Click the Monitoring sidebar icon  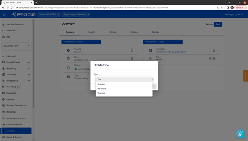point(4,112)
